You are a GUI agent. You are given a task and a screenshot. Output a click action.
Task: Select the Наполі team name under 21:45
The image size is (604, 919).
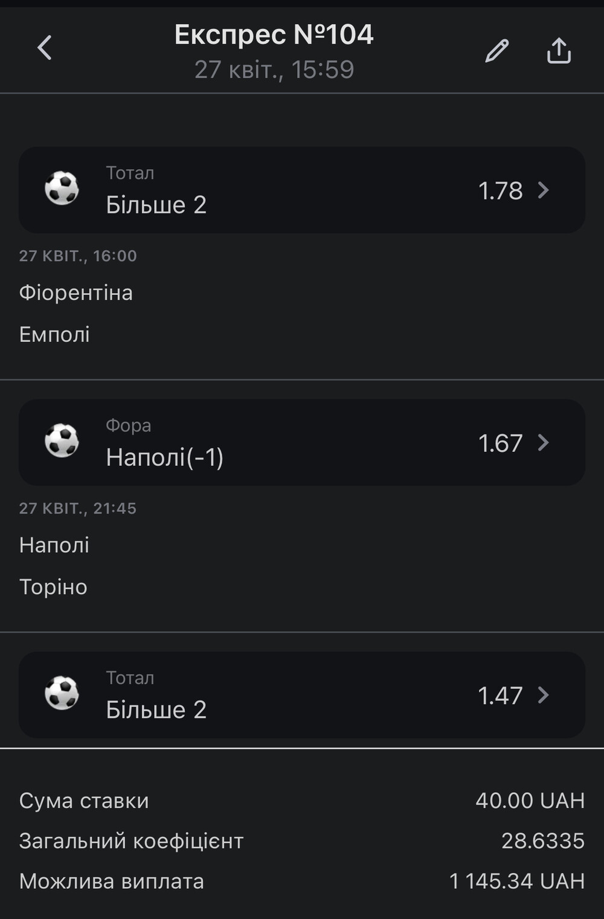click(54, 545)
